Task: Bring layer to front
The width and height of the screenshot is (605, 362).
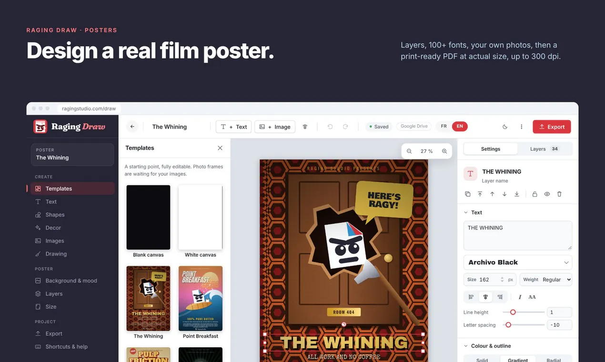Action: tap(480, 194)
